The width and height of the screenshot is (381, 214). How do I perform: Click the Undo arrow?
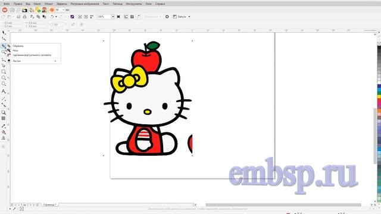pyautogui.click(x=52, y=17)
